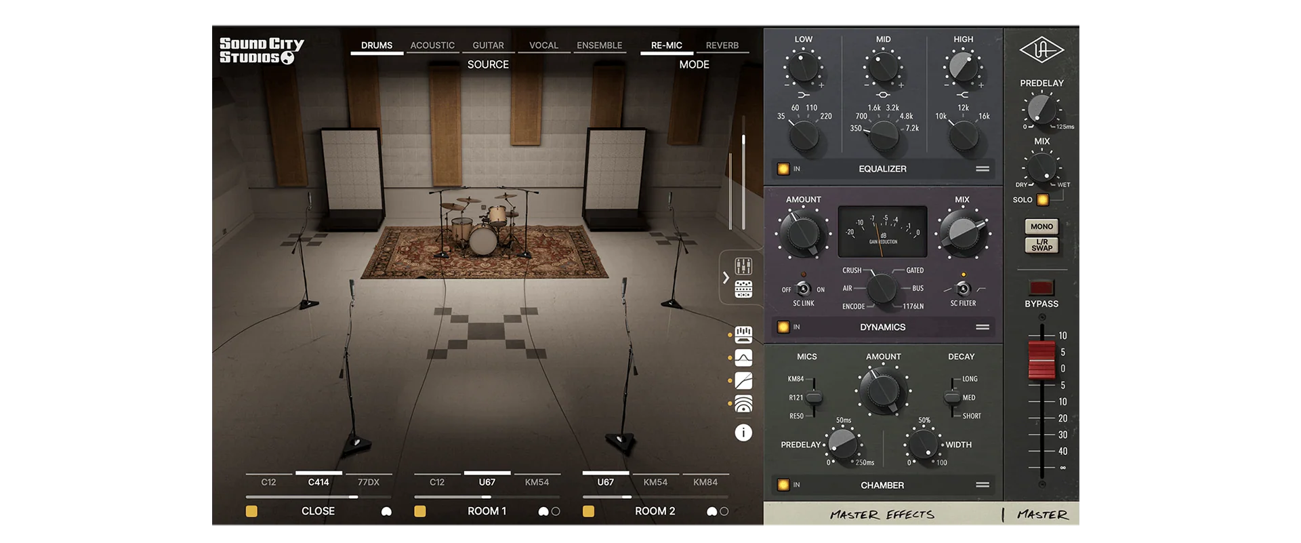The image size is (1301, 543).
Task: Click the Sound City Studios logo
Action: pyautogui.click(x=262, y=51)
